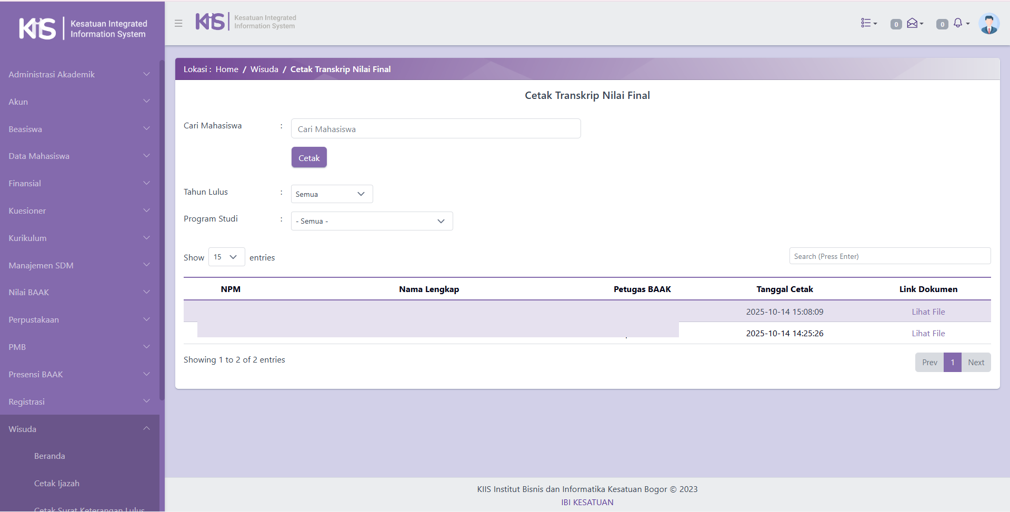Click the user avatar profile picture
The image size is (1010, 512).
[x=988, y=24]
